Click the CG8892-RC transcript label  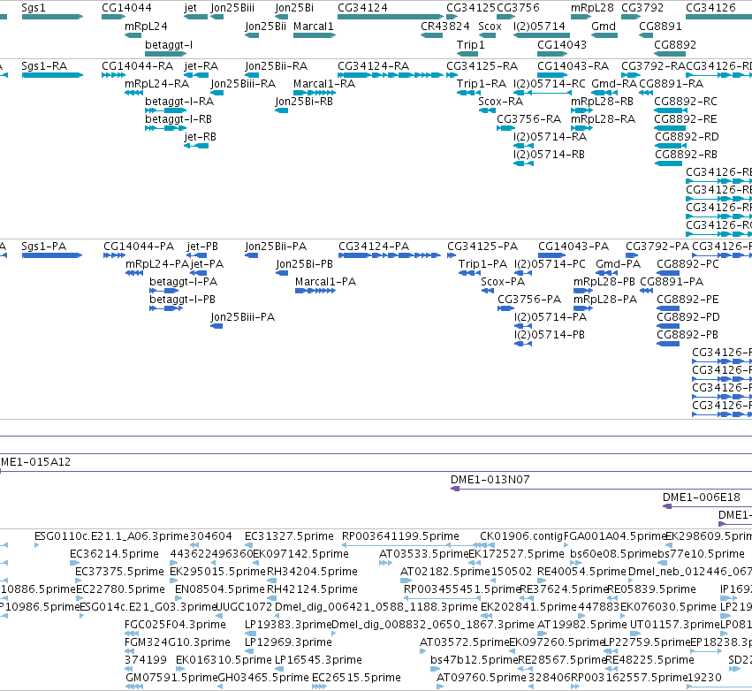click(x=686, y=102)
